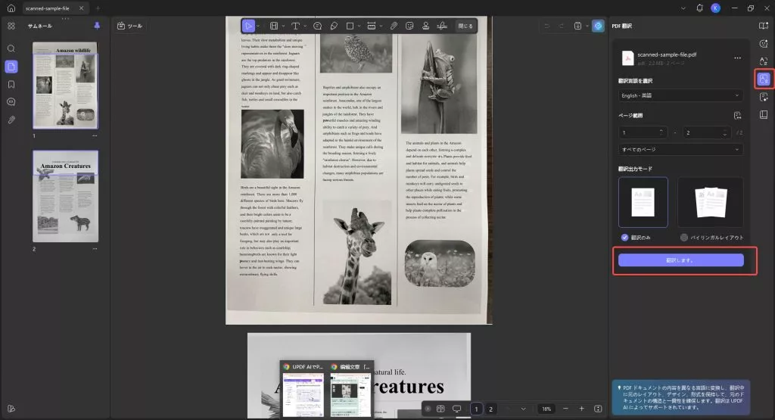The height and width of the screenshot is (420, 775).
Task: Click the 閉じる button in toolbar
Action: pos(465,26)
